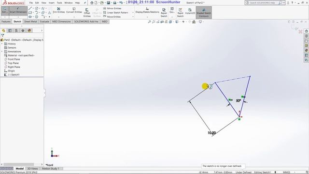Click the 50° angle dimension
The width and height of the screenshot is (309, 174).
(x=238, y=101)
